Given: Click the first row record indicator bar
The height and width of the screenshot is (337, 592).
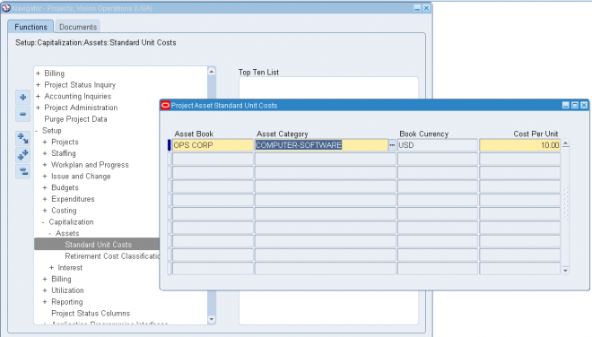Looking at the screenshot, I should (170, 145).
